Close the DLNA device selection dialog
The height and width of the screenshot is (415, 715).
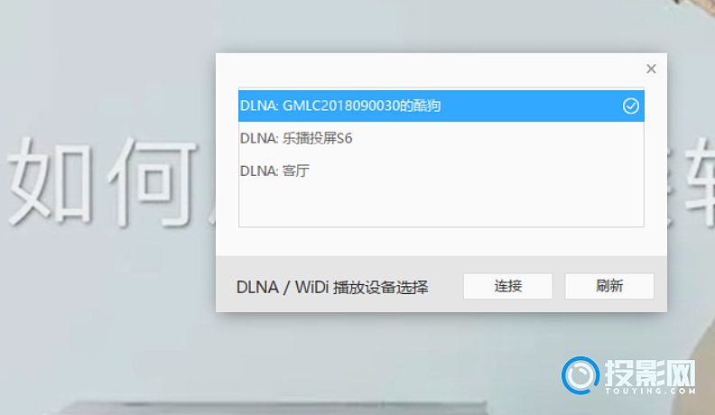651,69
